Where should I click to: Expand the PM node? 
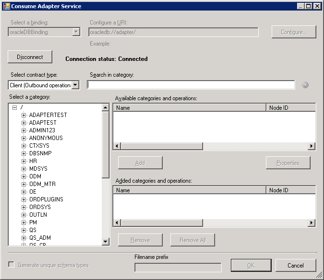point(24,222)
